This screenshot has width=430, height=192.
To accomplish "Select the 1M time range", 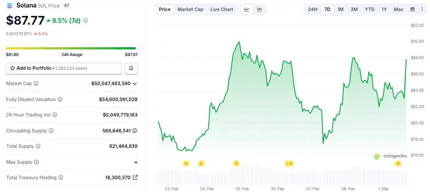I will 340,9.
